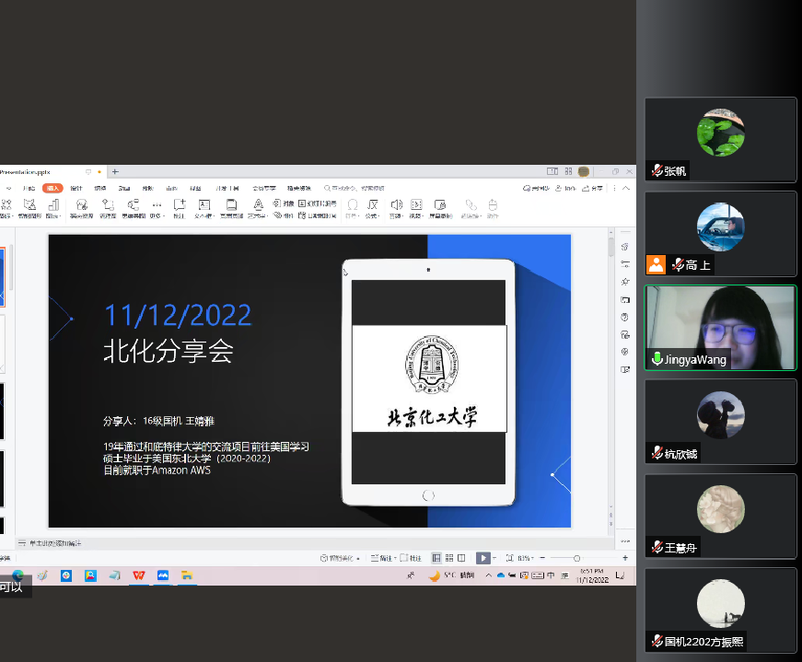Click the zoom out minus button

[x=542, y=558]
